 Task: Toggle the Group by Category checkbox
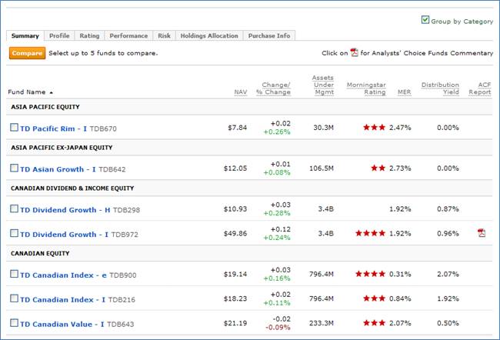(x=425, y=20)
